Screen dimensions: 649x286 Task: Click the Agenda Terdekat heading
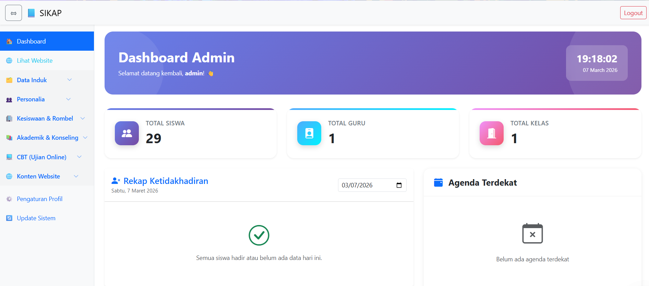coord(482,183)
